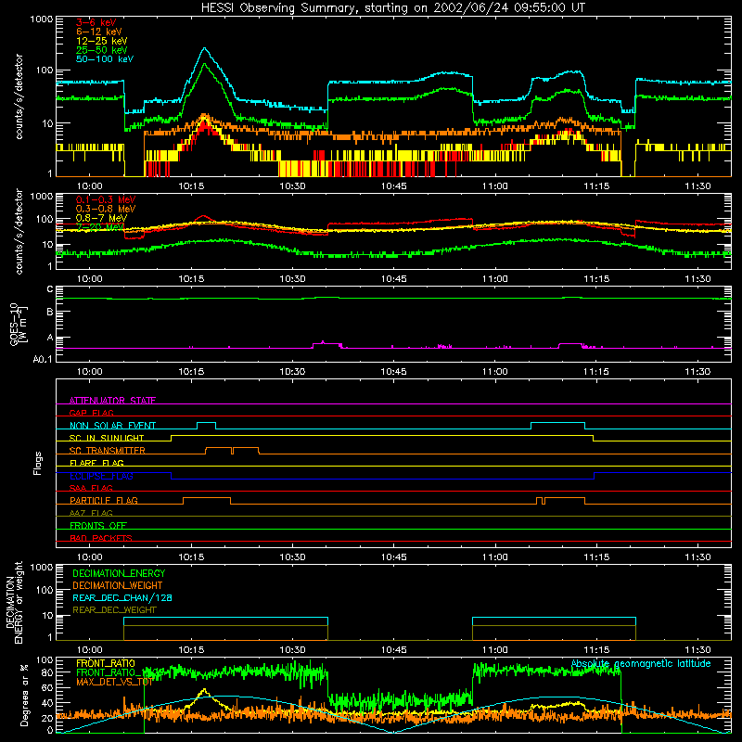The height and width of the screenshot is (742, 742).
Task: Click the DECIMATION ENERGY or weight axis title
Action: click(x=14, y=602)
